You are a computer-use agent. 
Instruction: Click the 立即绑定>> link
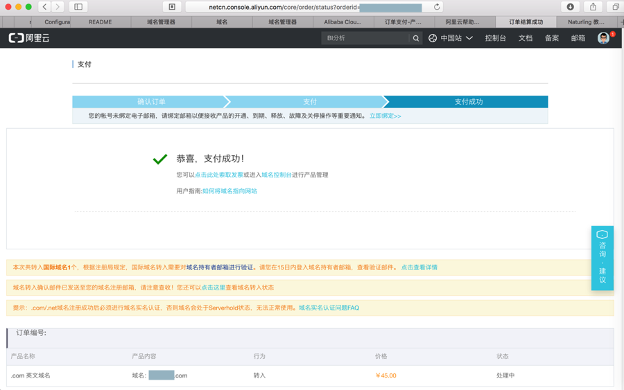pyautogui.click(x=385, y=116)
